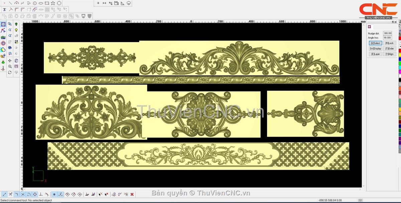401x203 pixels.
Task: Click the [Q]Select button
Action: tap(375, 43)
